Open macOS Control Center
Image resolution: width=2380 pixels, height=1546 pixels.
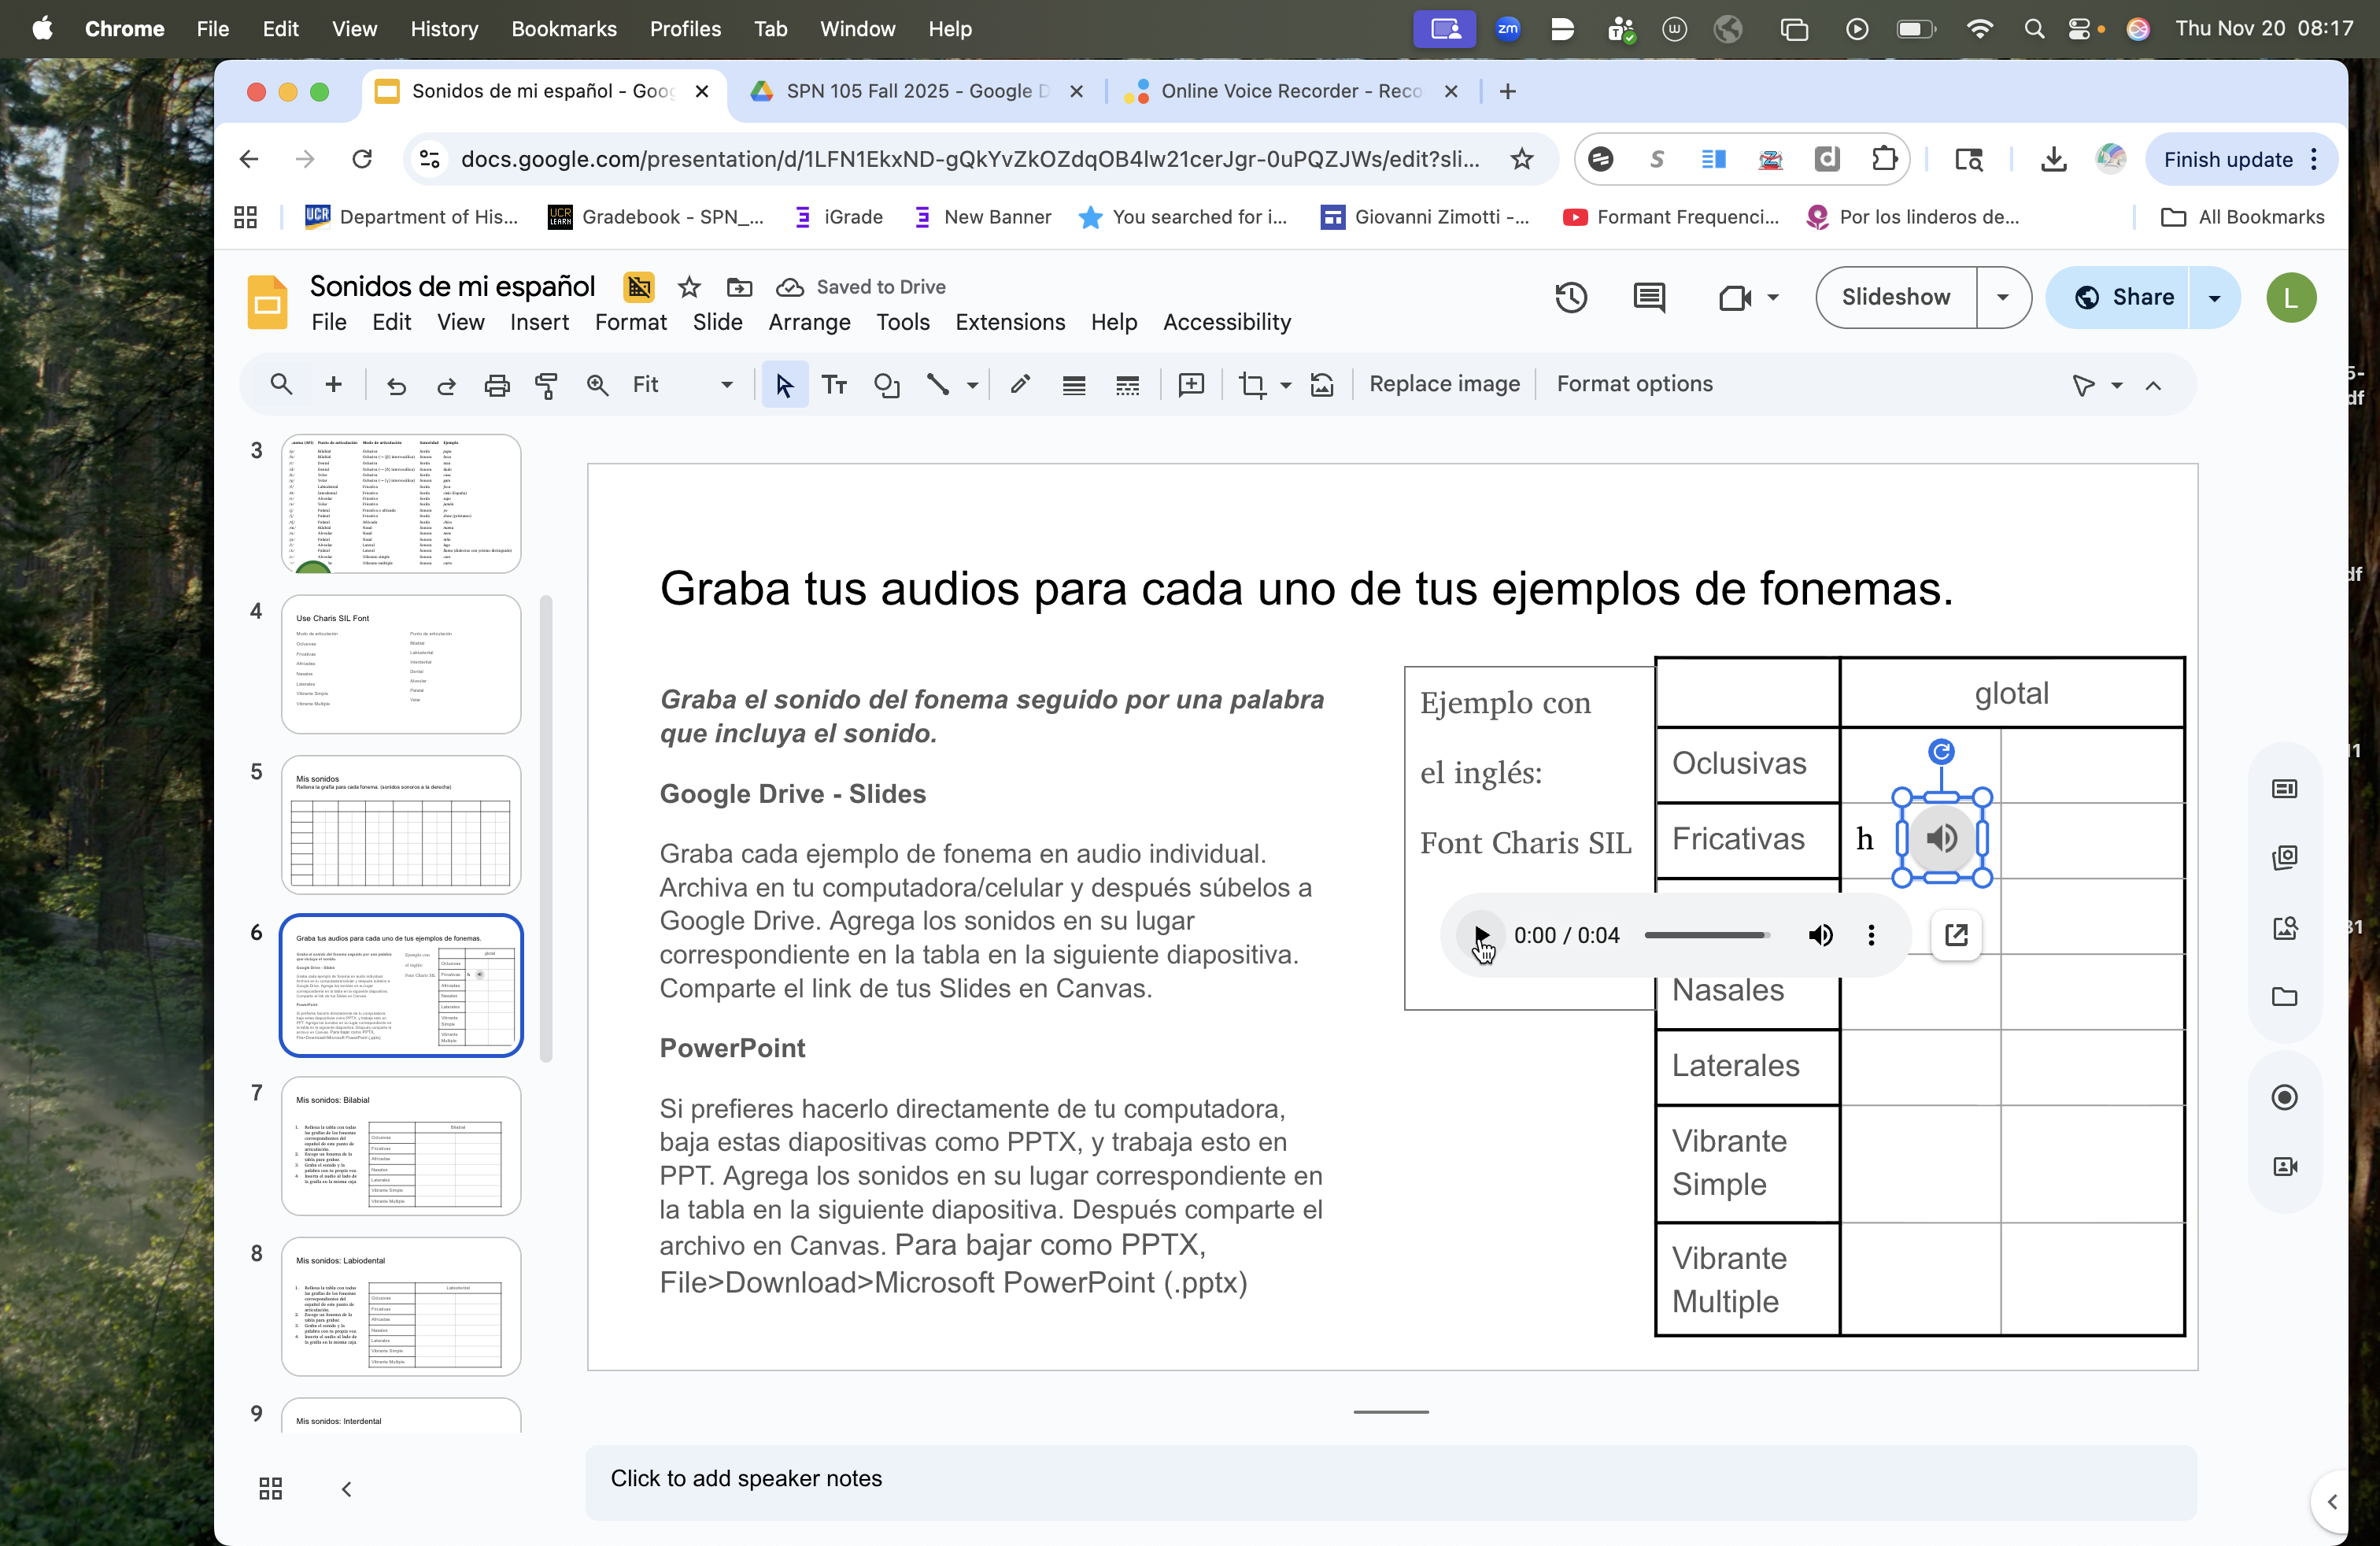click(2079, 29)
